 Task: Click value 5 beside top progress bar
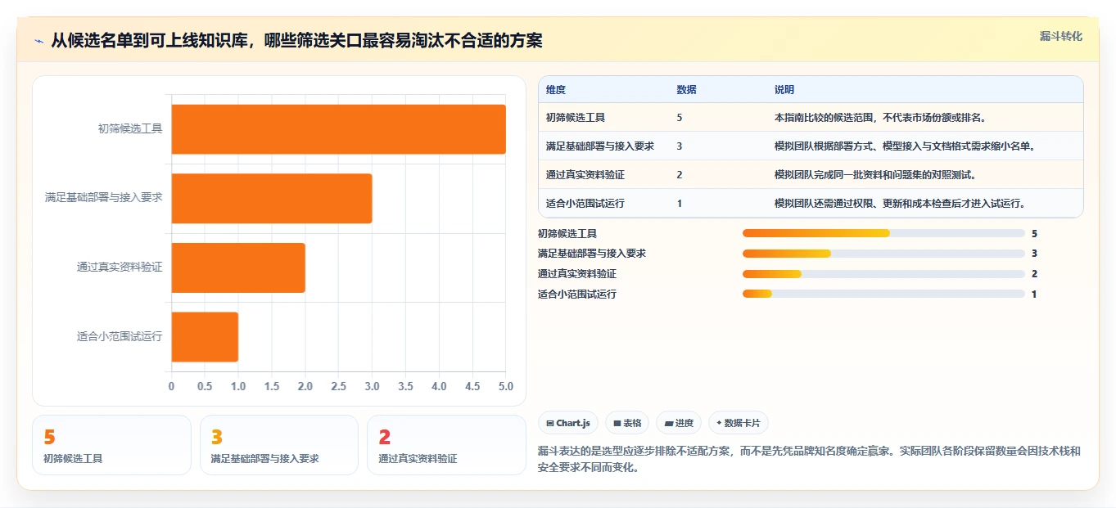point(1034,233)
